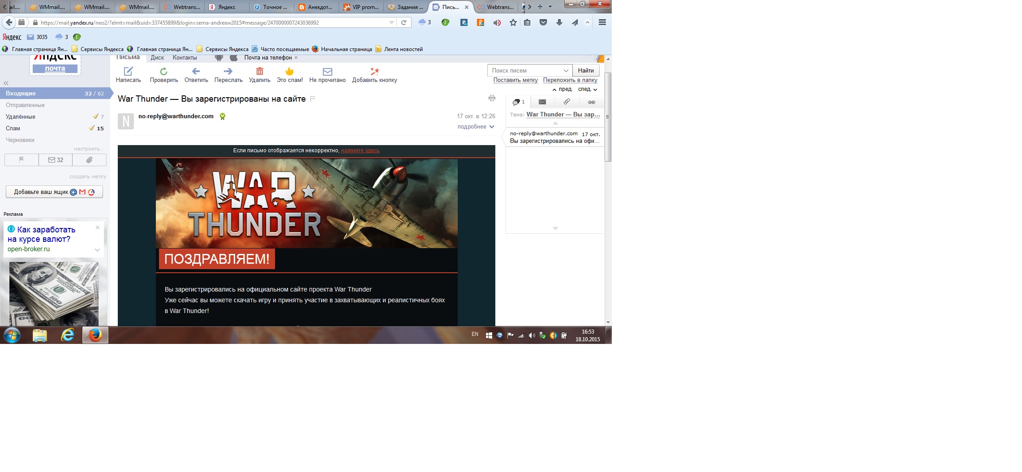1022x472 pixels.
Task: Click the Pocket icon in Firefox toolbar
Action: pos(543,22)
